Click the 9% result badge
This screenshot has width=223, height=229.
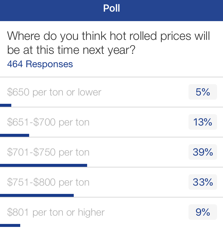coord(203,212)
